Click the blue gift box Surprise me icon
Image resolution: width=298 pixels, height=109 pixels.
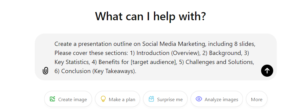tap(151, 99)
